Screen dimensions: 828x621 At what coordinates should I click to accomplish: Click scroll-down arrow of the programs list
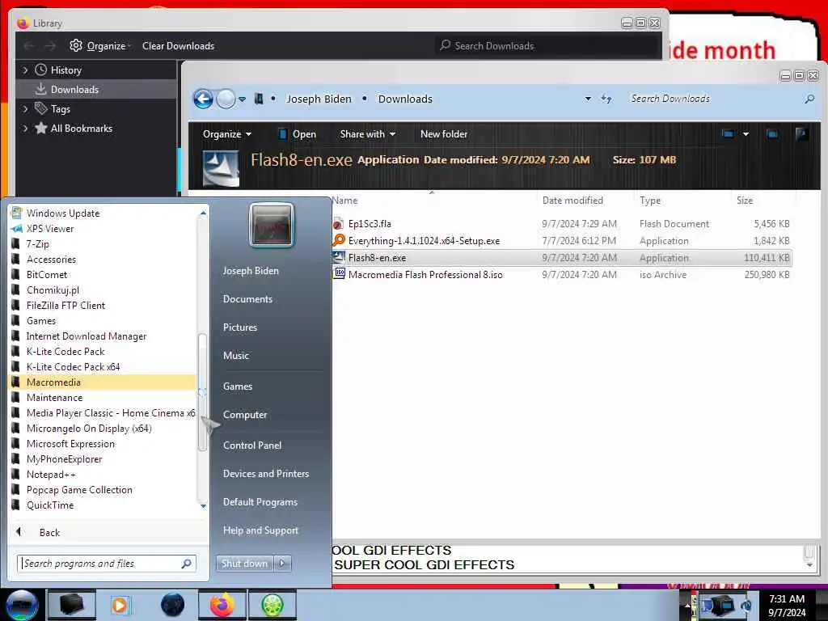click(x=203, y=506)
